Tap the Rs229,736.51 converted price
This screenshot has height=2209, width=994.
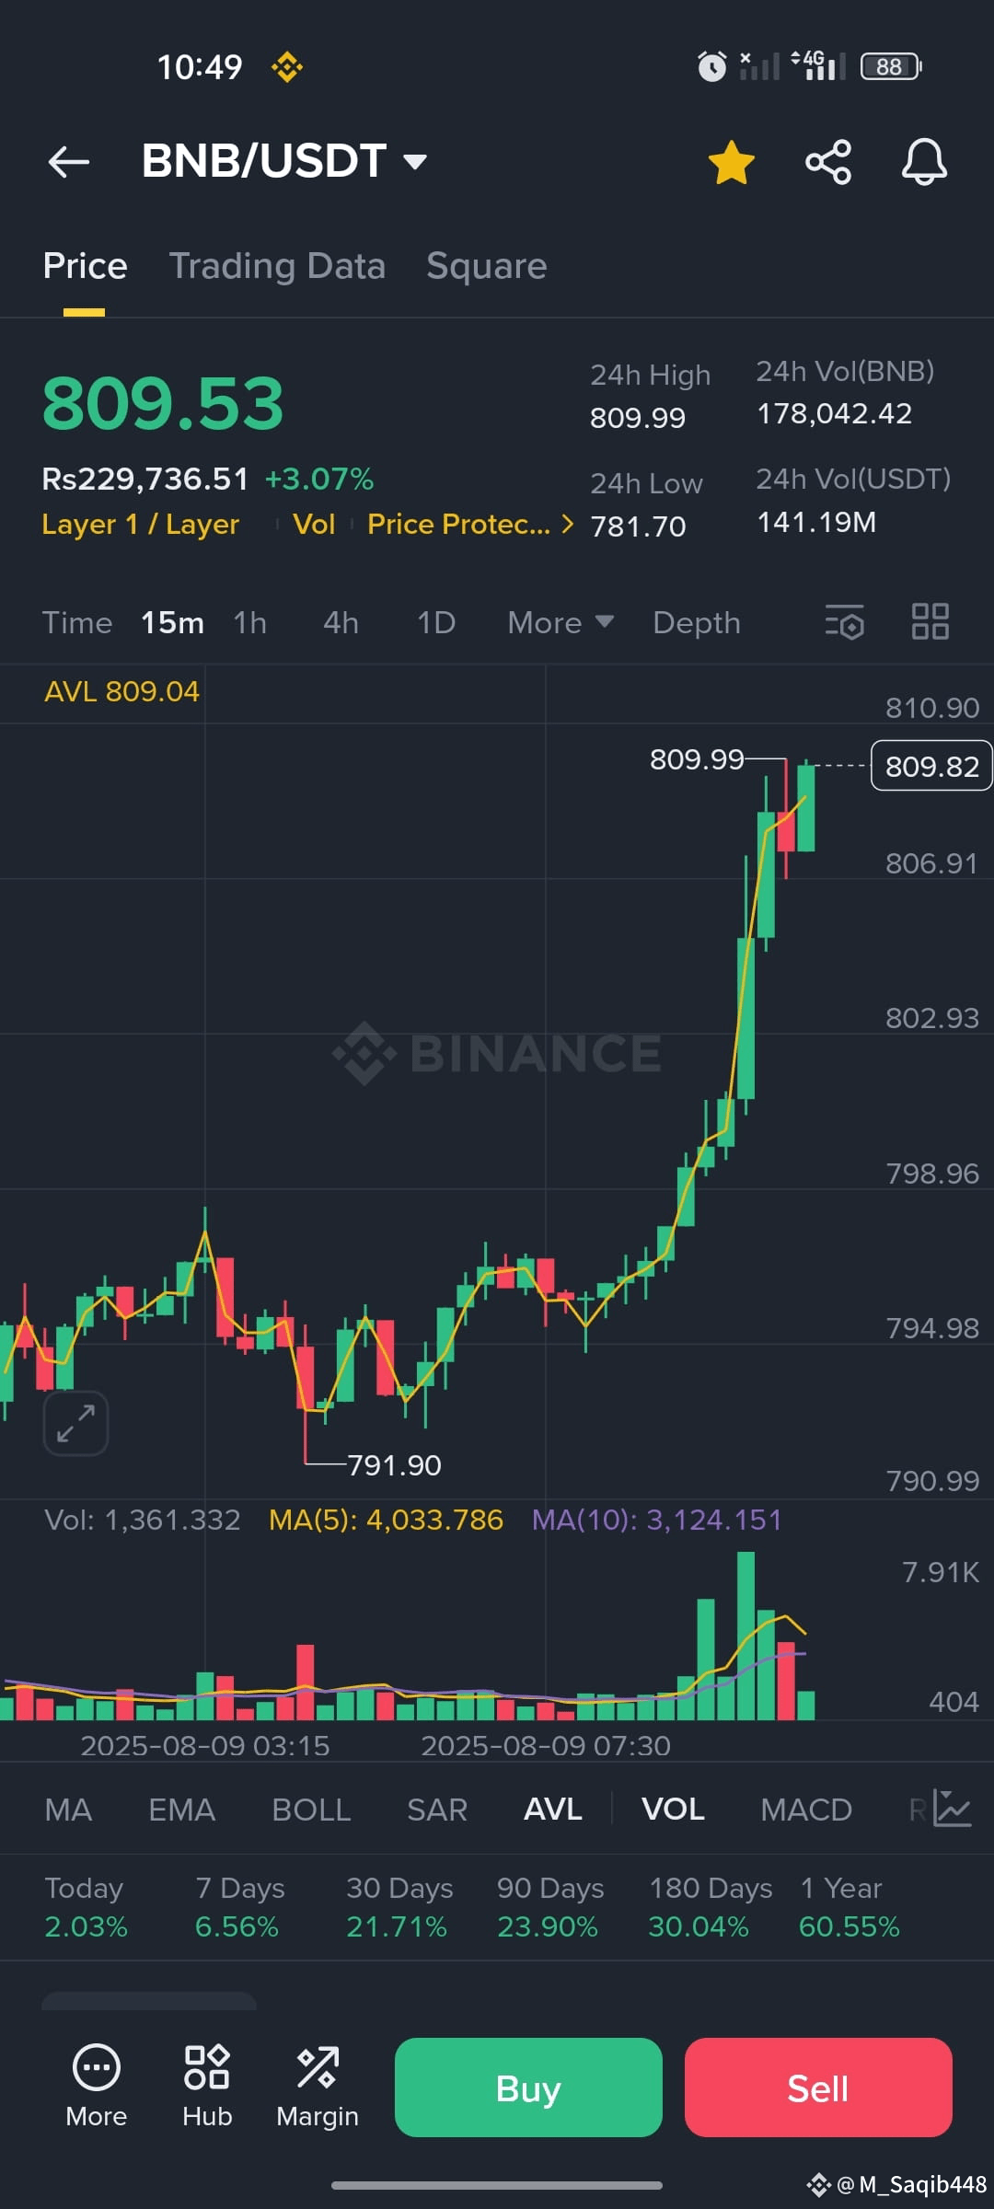(x=145, y=480)
